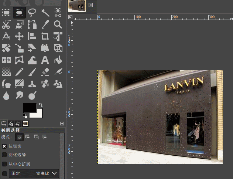Screen dimensions: 233x179
Task: Select the Heal bandage tool
Action: [x=45, y=84]
